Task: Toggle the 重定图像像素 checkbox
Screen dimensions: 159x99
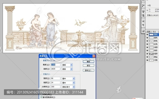Action: [41, 97]
